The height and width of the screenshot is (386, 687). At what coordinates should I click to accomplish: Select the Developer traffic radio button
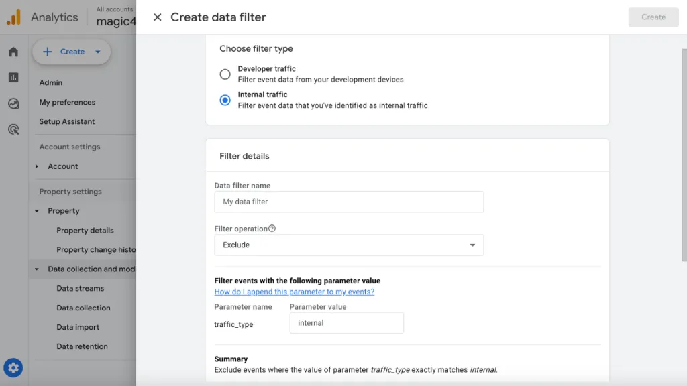point(225,74)
